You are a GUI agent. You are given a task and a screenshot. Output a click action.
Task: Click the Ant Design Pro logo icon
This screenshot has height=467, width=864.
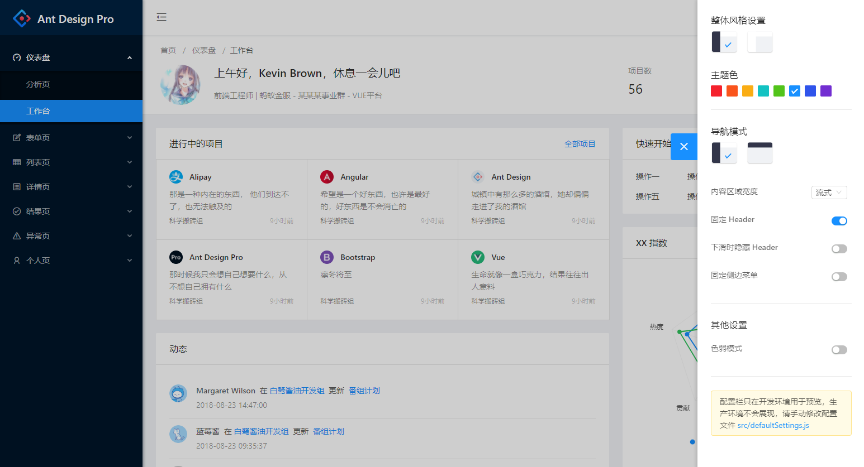pyautogui.click(x=22, y=18)
